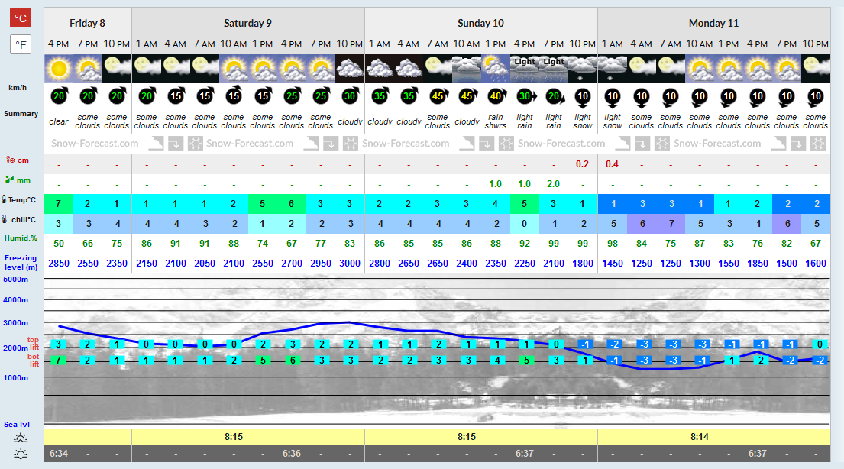Click the sunrise icon on left
This screenshot has width=844, height=469.
click(x=21, y=437)
